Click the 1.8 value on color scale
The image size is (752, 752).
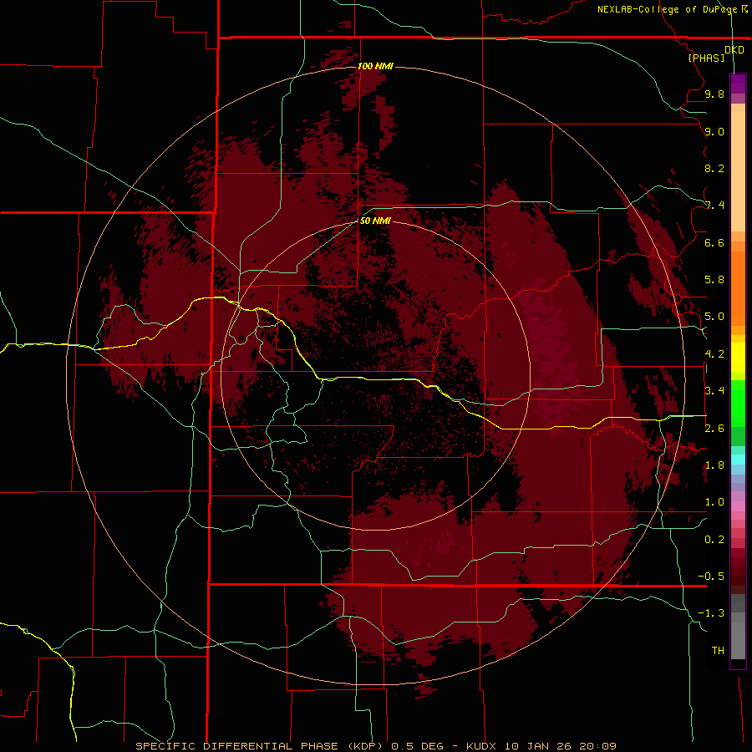pyautogui.click(x=714, y=465)
